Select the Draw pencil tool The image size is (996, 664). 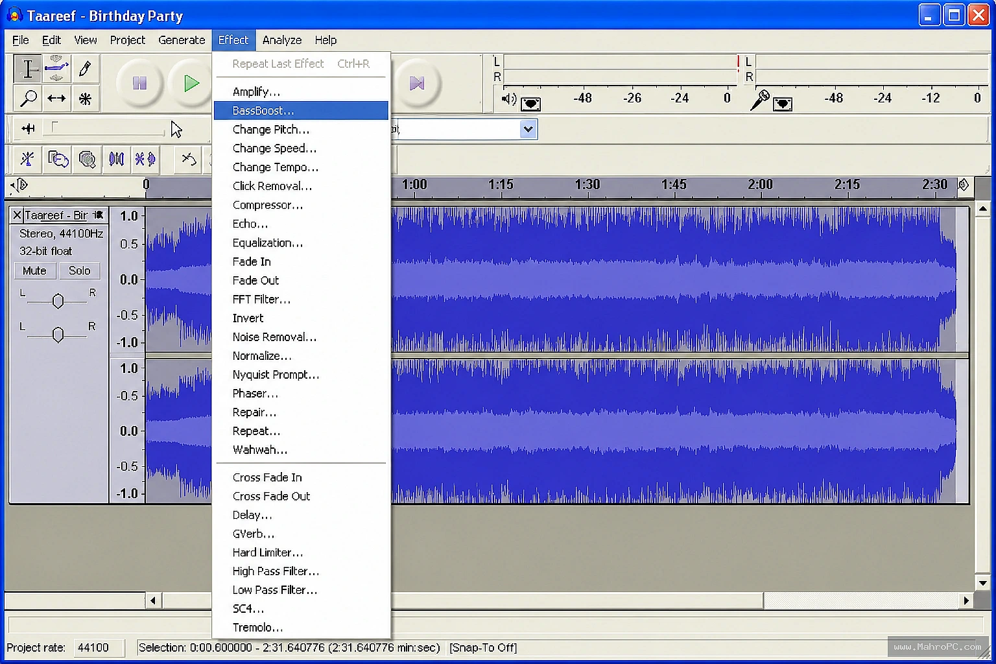tap(85, 69)
